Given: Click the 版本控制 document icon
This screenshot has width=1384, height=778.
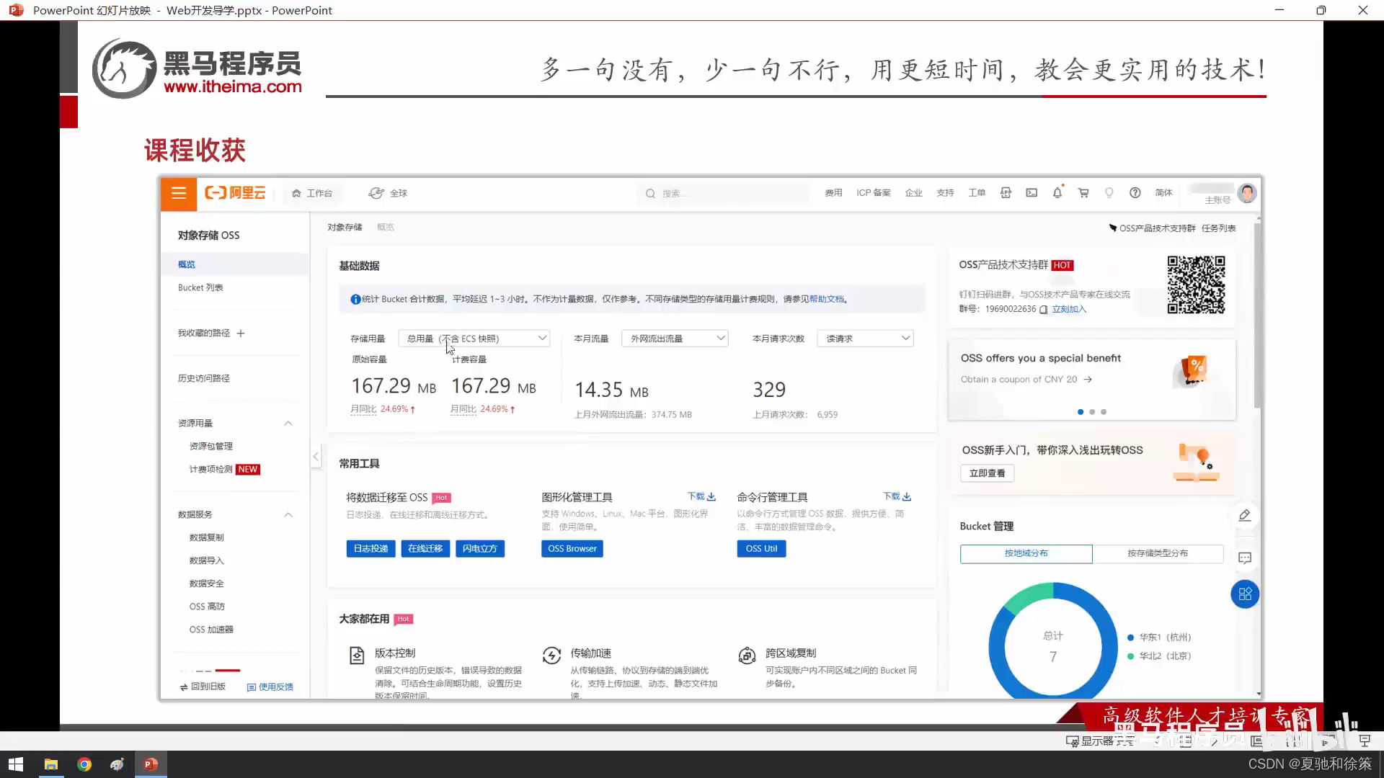Looking at the screenshot, I should (357, 656).
